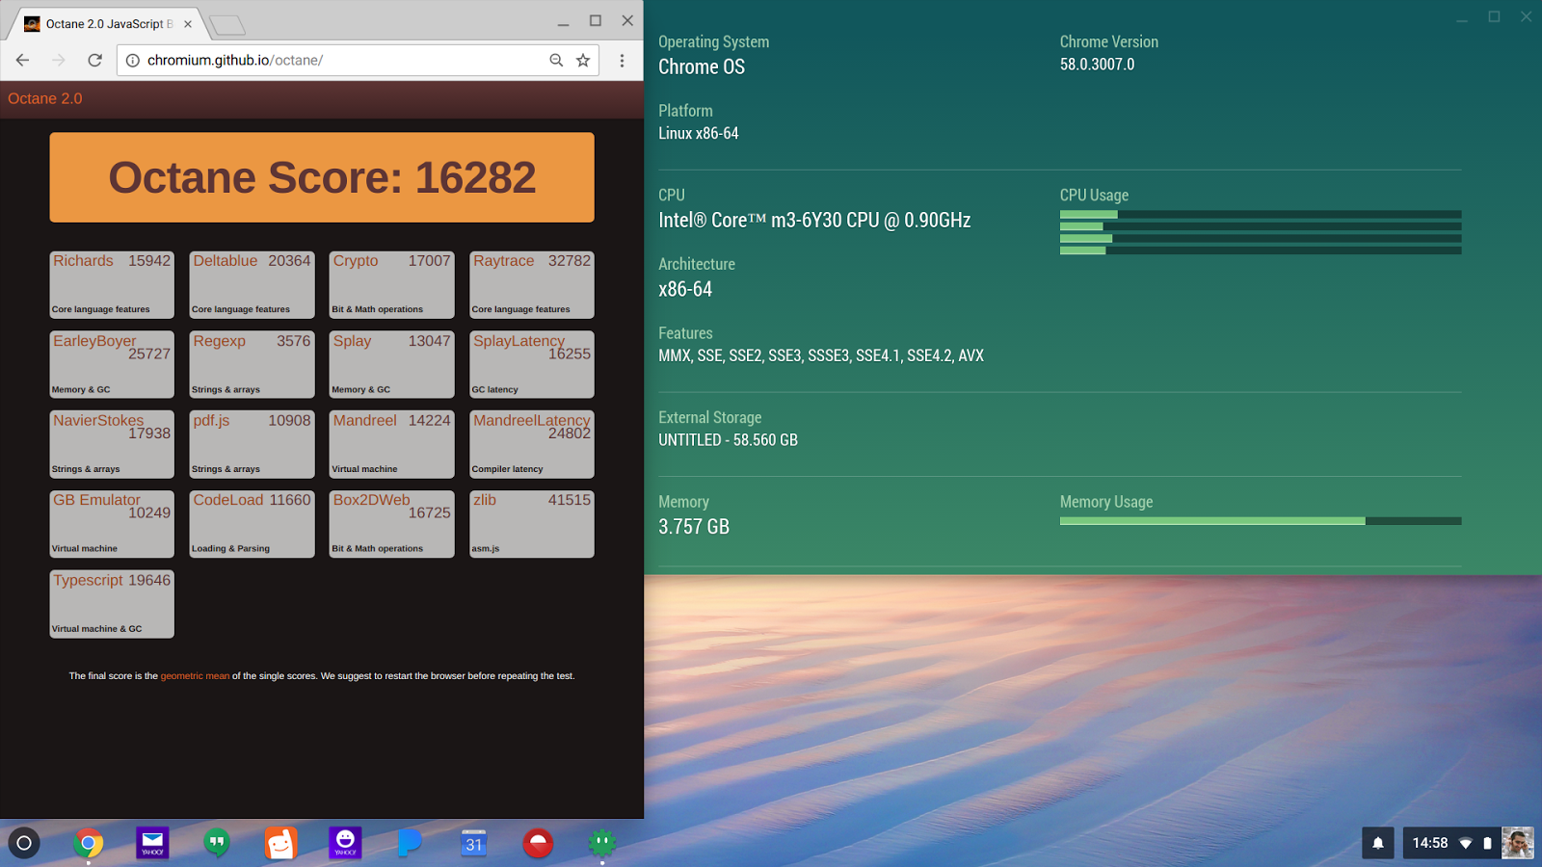Click the Octane Score: 16282 banner
The image size is (1542, 867).
point(322,177)
